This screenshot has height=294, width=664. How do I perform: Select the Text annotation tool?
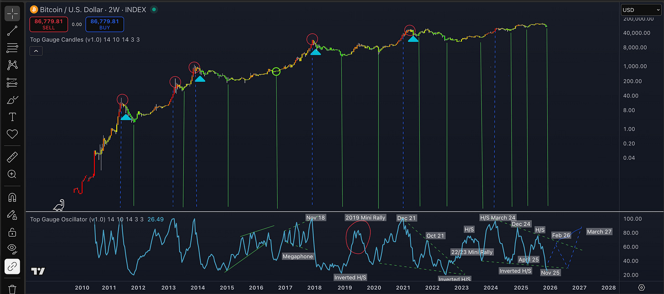12,117
